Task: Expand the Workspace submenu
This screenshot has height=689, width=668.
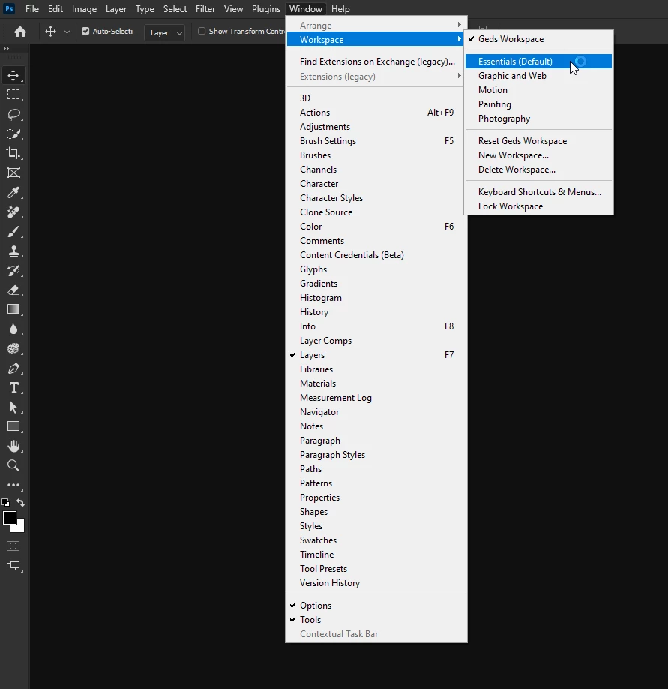Action: pyautogui.click(x=376, y=40)
